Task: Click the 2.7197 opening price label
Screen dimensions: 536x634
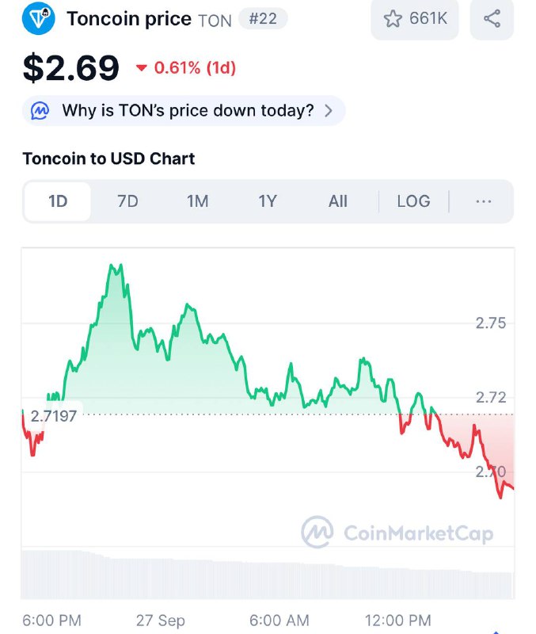Action: [53, 415]
